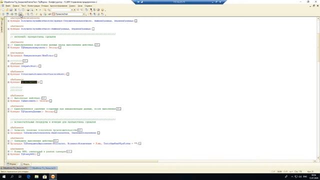Click the ТЦУдалитьДанные function name in code

pyautogui.click(x=31, y=111)
